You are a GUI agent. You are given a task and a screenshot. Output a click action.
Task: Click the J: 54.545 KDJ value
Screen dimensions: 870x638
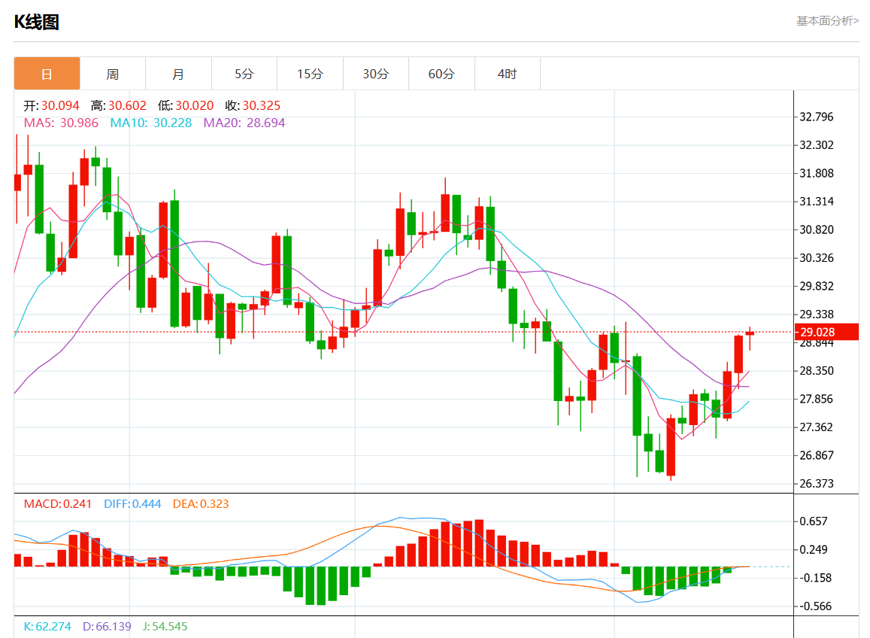pyautogui.click(x=165, y=627)
